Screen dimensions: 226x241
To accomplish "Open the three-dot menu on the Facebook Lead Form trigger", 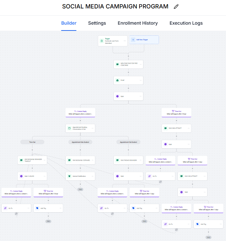I will pos(125,41).
